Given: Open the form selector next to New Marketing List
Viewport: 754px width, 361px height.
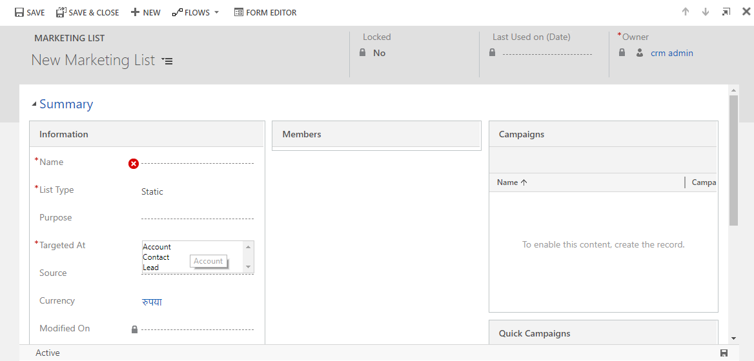Looking at the screenshot, I should tap(167, 61).
